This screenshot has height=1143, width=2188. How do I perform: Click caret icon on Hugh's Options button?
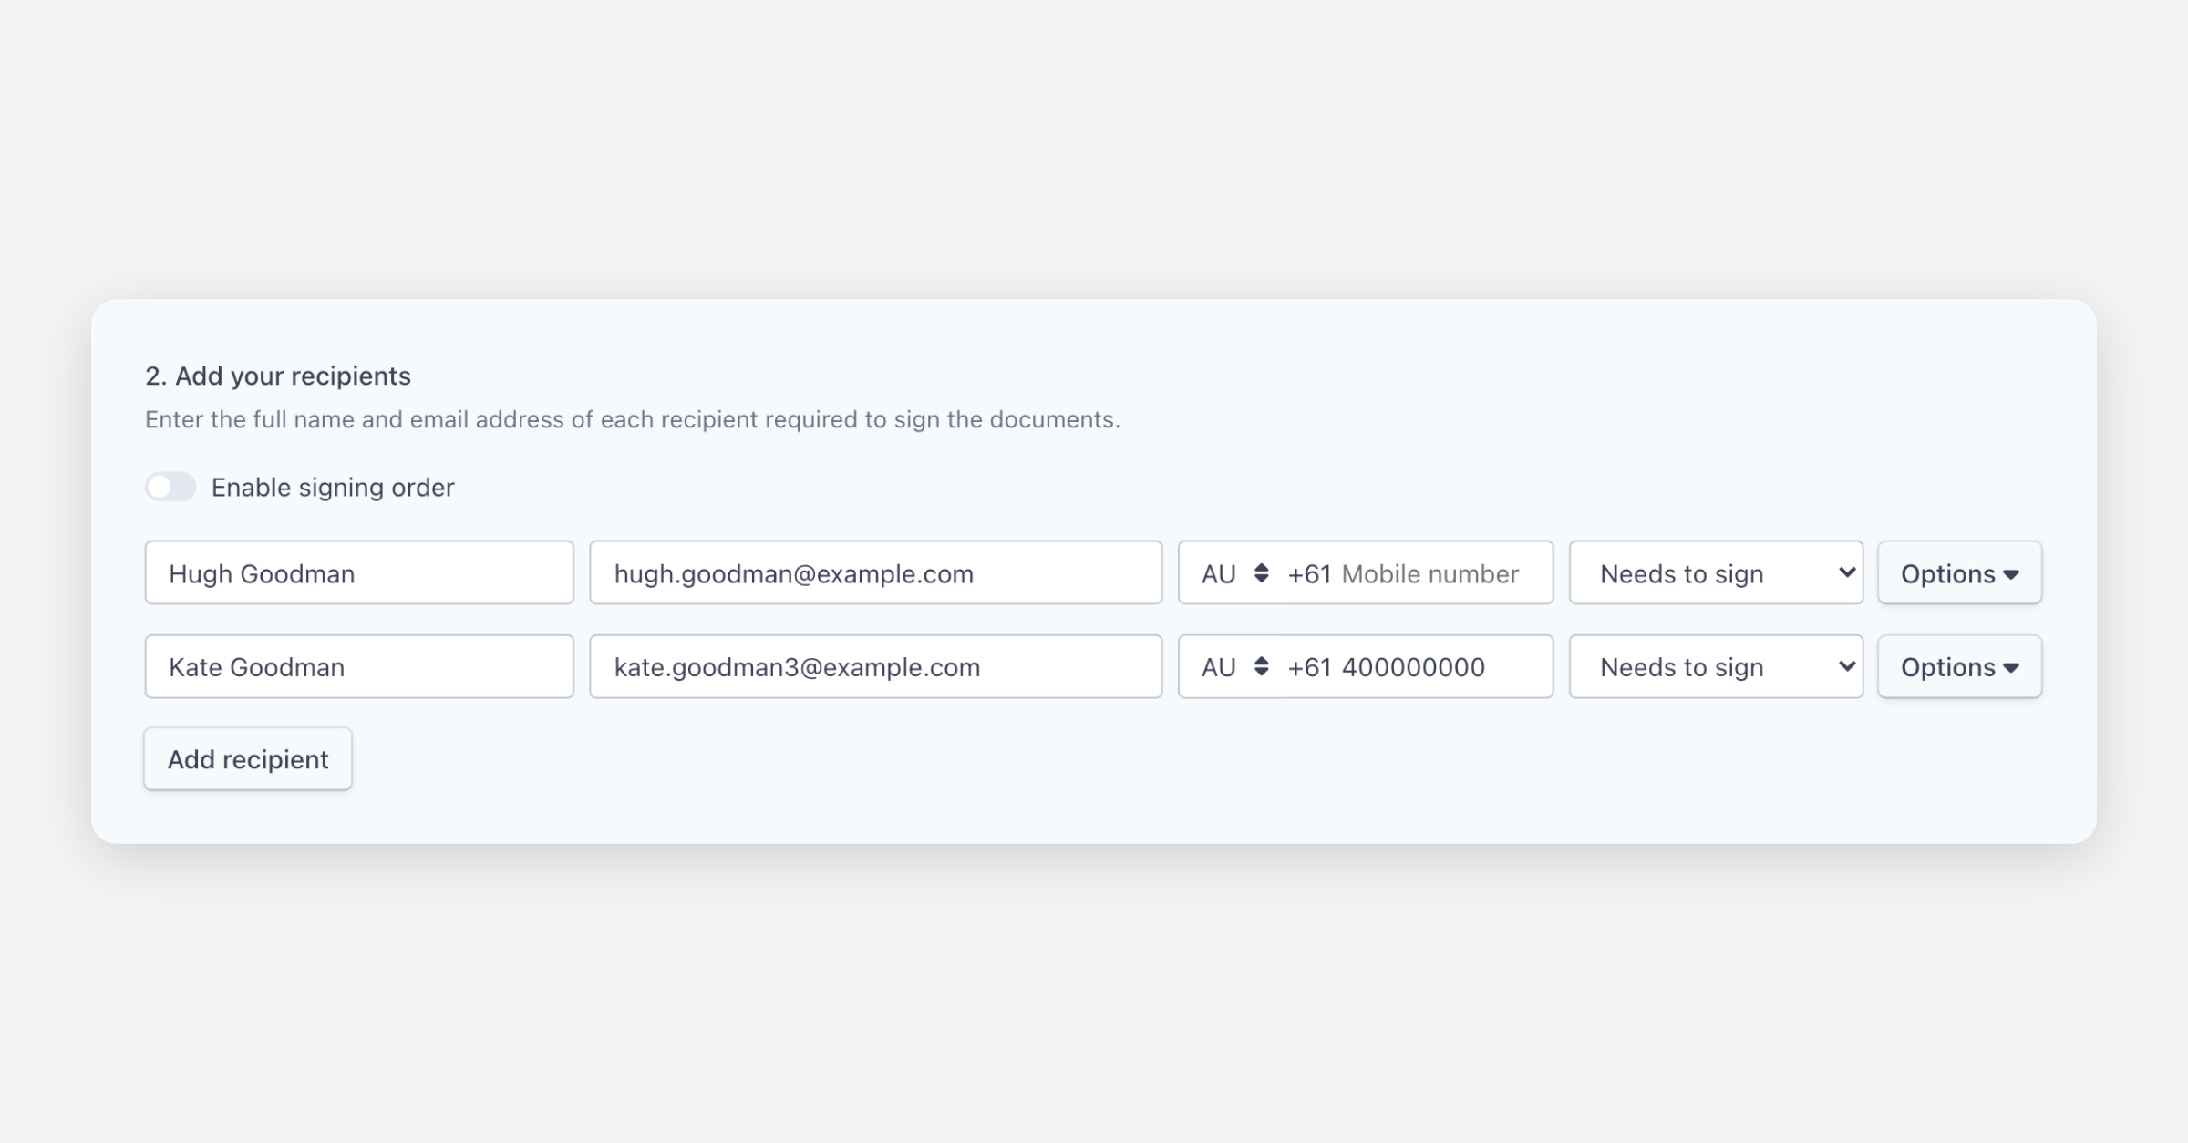pos(2011,574)
